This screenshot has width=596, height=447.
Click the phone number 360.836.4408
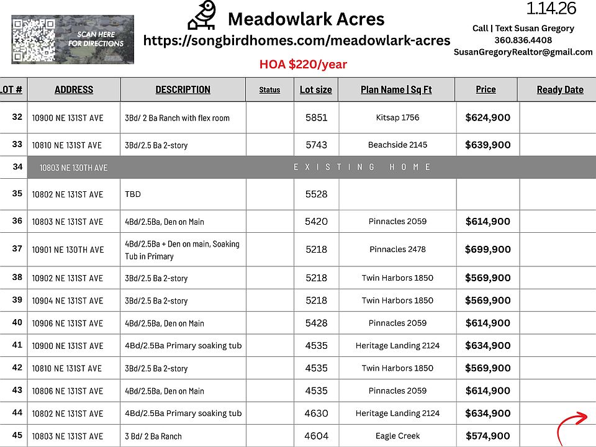click(523, 40)
